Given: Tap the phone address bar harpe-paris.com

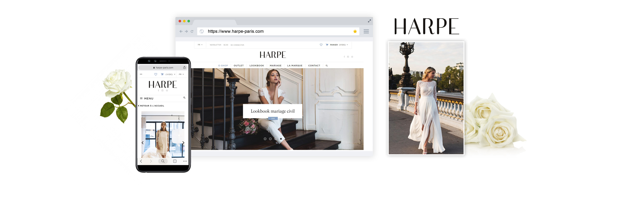Looking at the screenshot, I should click(163, 68).
